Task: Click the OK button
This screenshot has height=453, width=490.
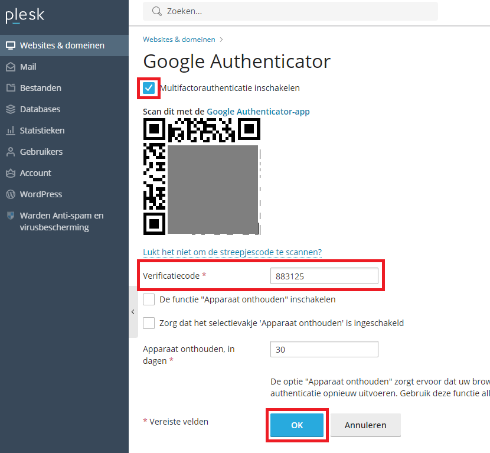Action: [x=297, y=425]
